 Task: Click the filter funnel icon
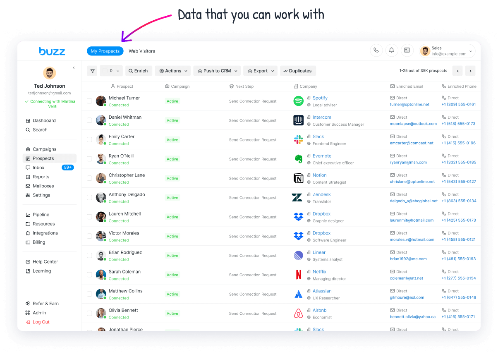(x=92, y=71)
